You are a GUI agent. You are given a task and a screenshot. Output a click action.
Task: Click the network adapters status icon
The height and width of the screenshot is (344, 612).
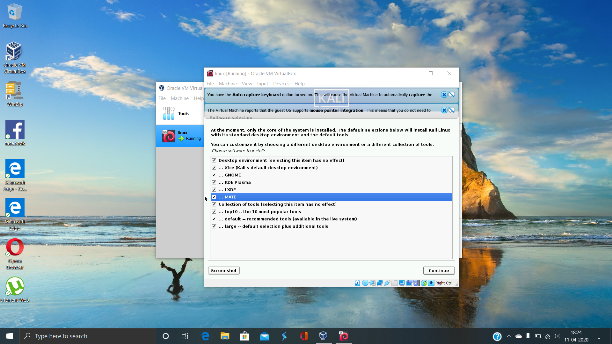[380, 283]
